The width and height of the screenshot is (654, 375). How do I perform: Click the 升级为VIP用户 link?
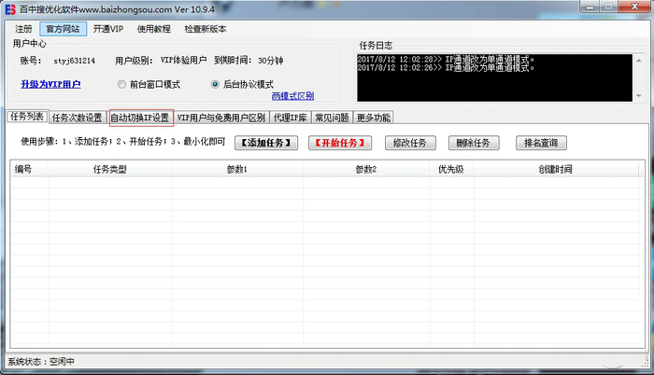click(x=50, y=85)
